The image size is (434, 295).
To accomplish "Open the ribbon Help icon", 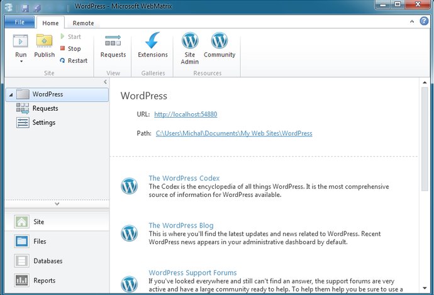I will pyautogui.click(x=424, y=21).
